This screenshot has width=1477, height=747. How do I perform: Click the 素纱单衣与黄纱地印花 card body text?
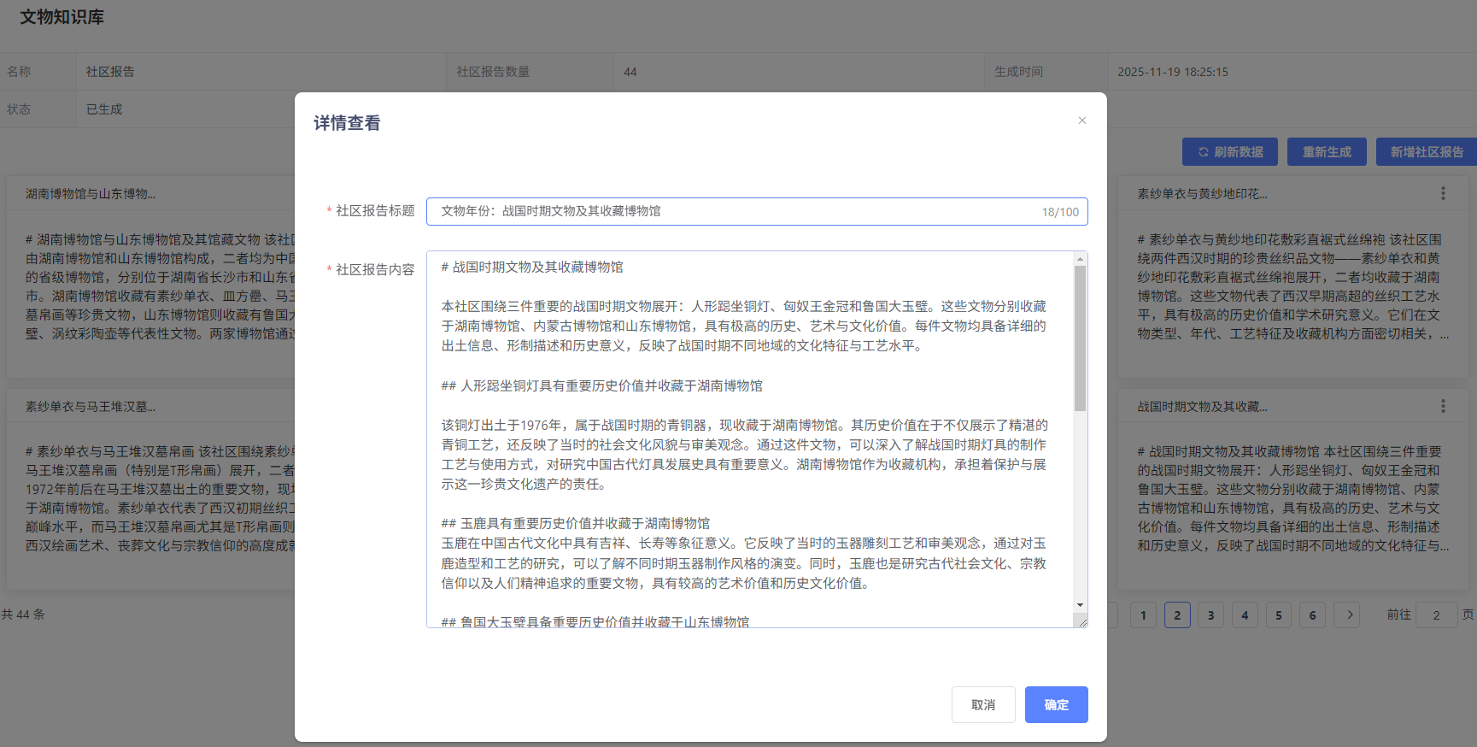[x=1292, y=287]
